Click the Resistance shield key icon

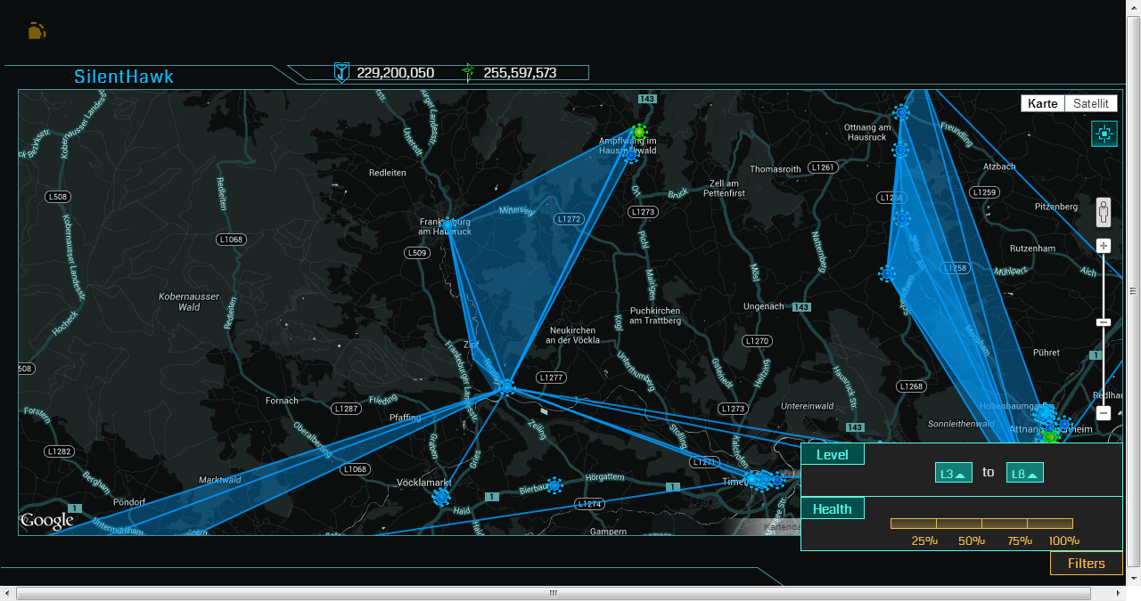(x=341, y=72)
